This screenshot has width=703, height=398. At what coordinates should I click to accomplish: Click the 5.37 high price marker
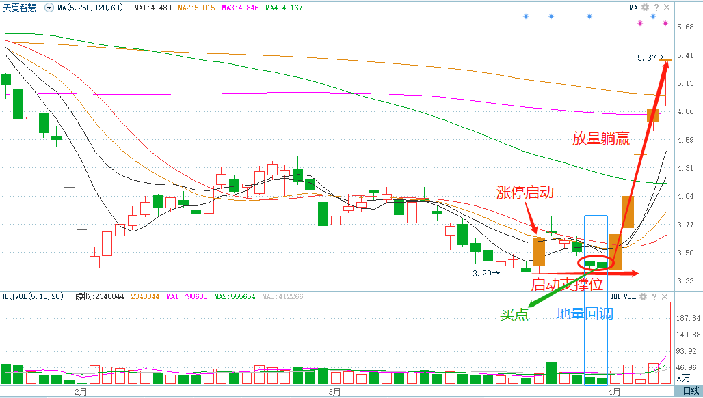pos(650,58)
